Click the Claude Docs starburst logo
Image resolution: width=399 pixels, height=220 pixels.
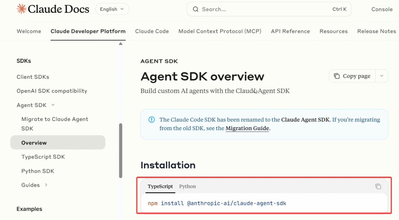click(21, 9)
